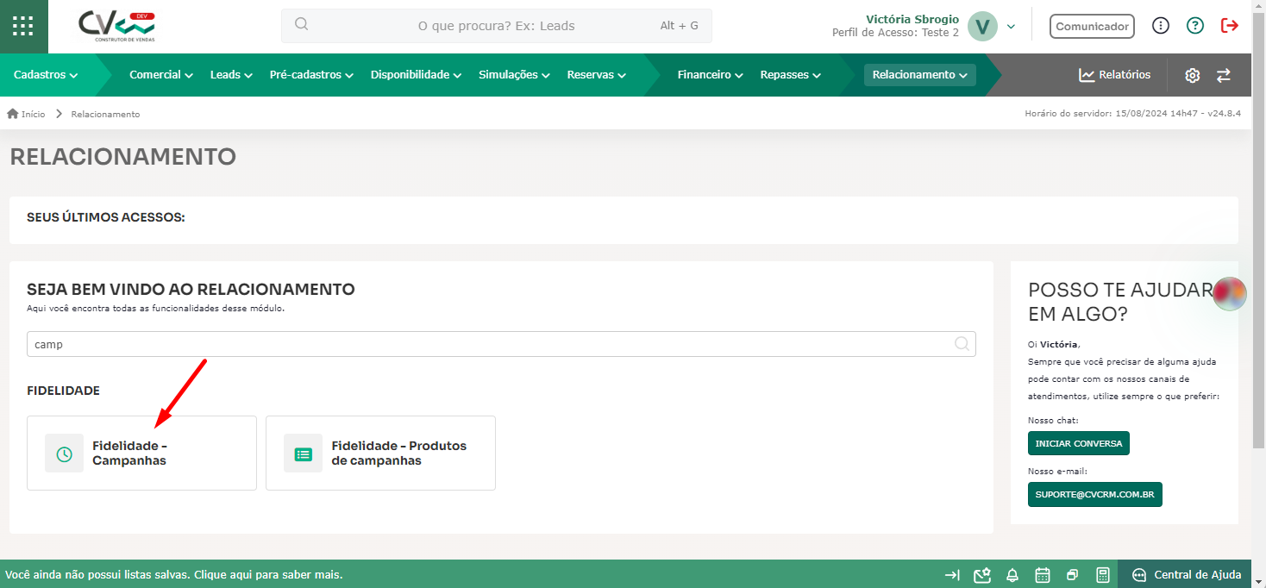Click the FIDELIDADE section heading
Viewport: 1266px width, 588px height.
tap(64, 391)
